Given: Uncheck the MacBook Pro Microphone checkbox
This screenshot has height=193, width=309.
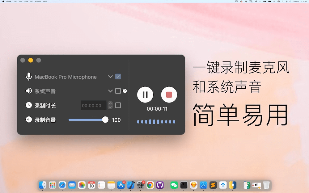Looking at the screenshot, I should pyautogui.click(x=118, y=77).
